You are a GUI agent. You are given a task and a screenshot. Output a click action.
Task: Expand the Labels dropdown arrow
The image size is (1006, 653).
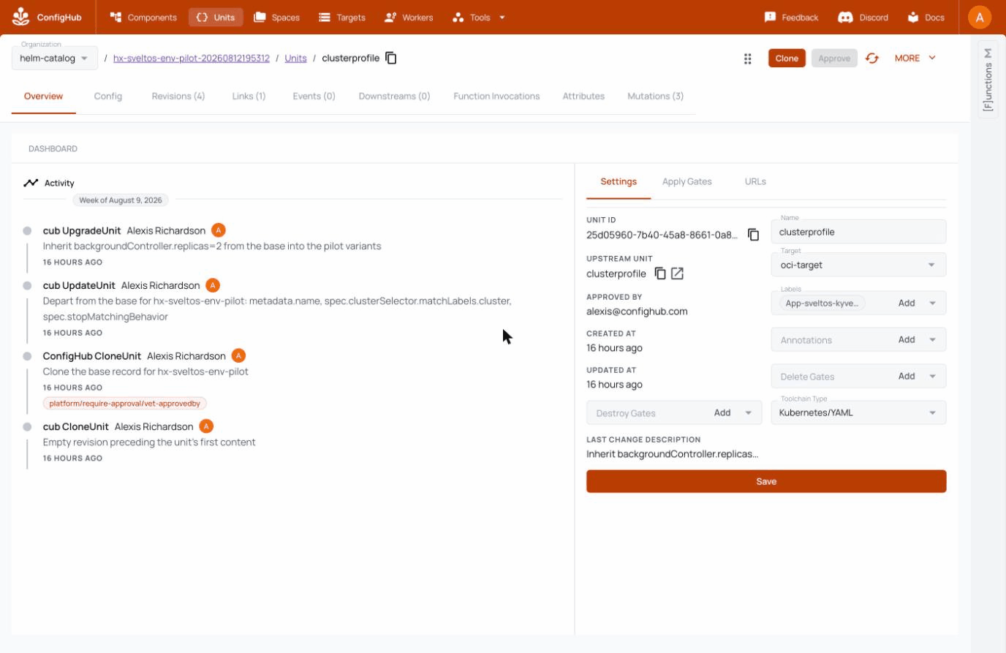932,303
